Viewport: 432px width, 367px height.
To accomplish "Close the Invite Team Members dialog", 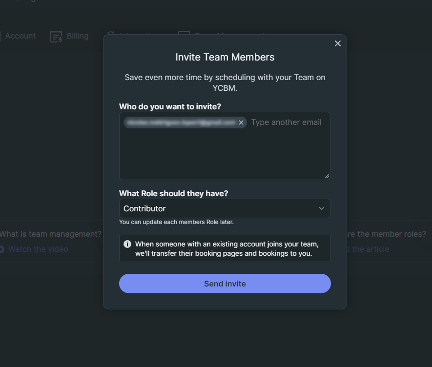I will point(337,43).
